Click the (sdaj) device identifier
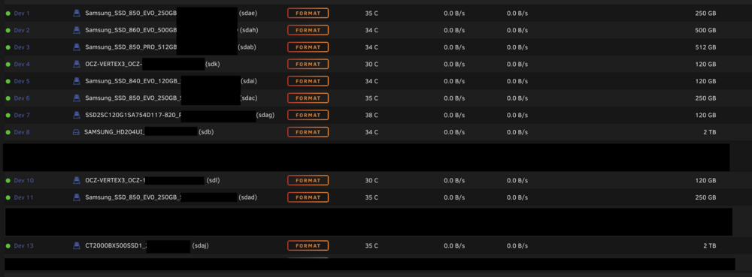The height and width of the screenshot is (277, 752). (201, 246)
